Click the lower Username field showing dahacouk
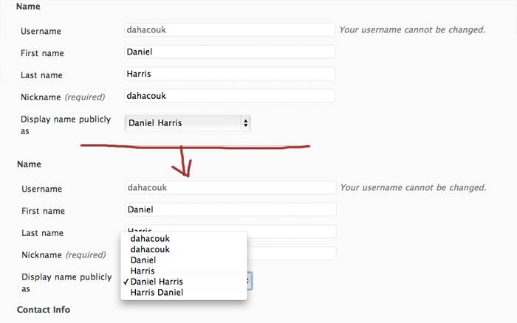The image size is (517, 323). coord(230,187)
